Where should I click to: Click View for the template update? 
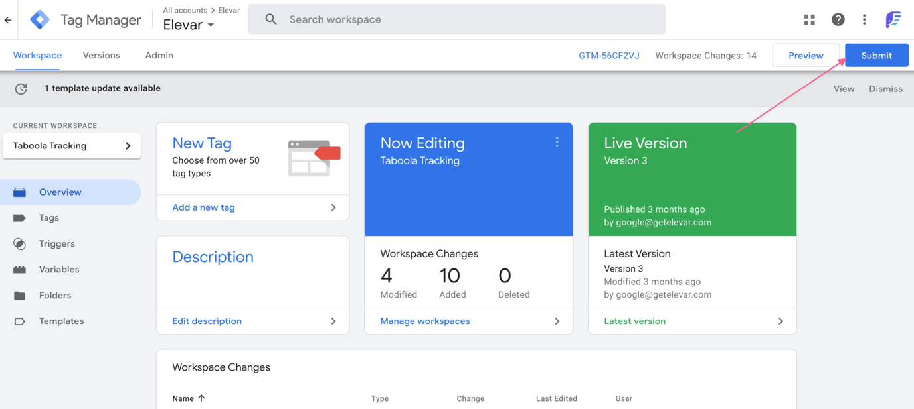point(844,89)
